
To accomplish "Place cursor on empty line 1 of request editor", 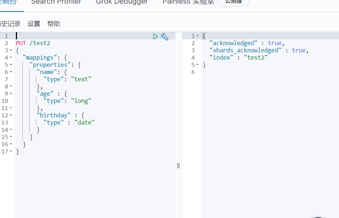I will [72, 36].
